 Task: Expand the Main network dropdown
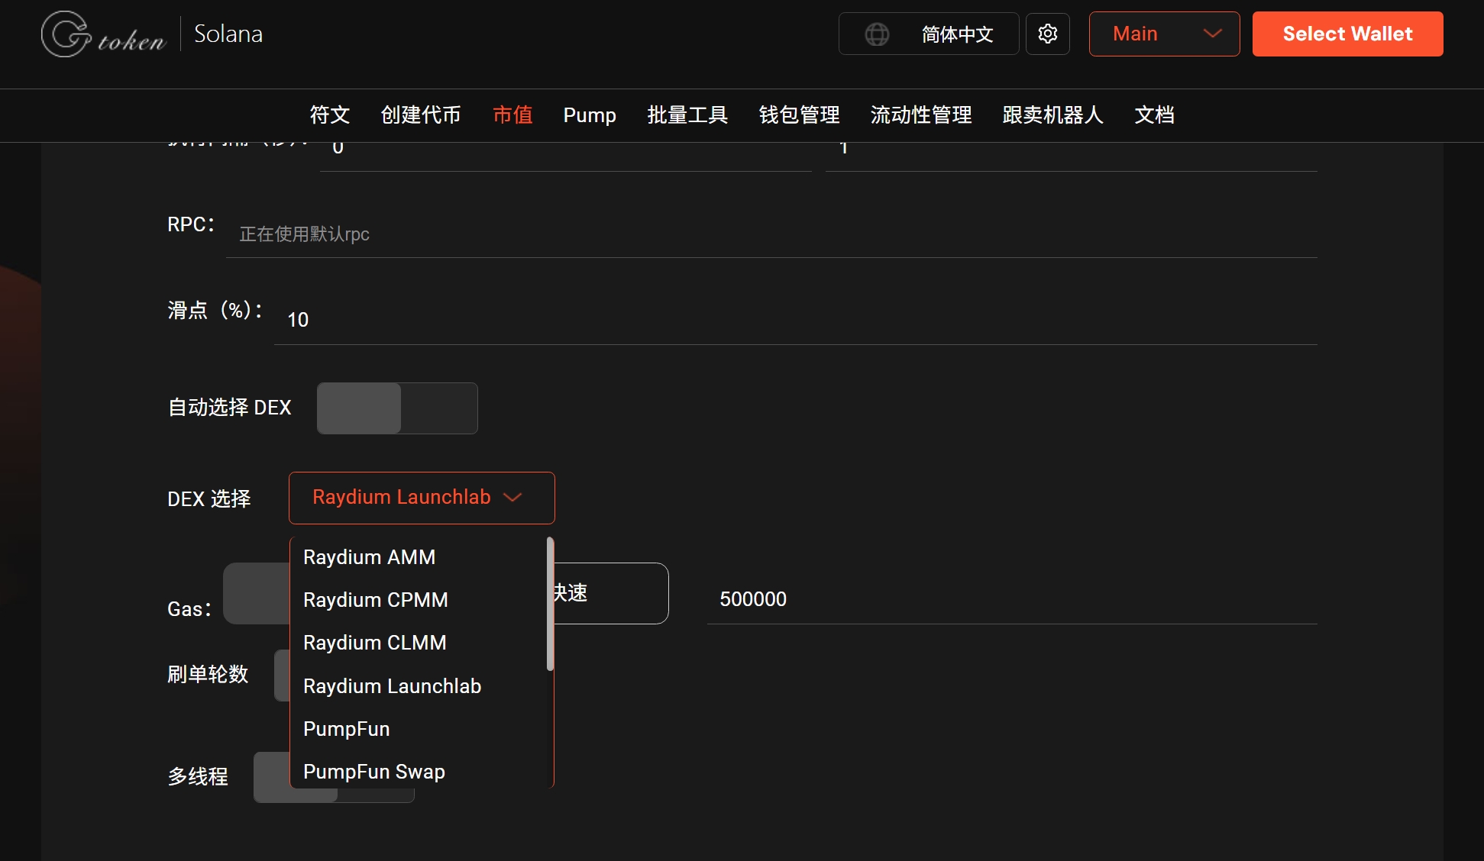click(x=1164, y=34)
